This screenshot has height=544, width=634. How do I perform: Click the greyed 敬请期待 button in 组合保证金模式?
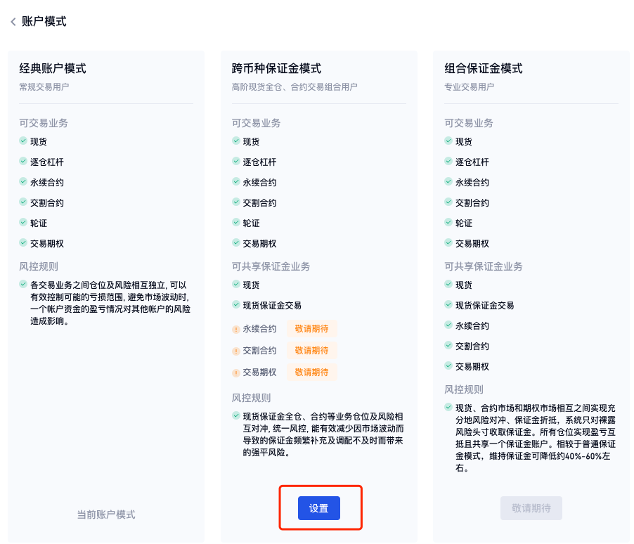pyautogui.click(x=531, y=508)
